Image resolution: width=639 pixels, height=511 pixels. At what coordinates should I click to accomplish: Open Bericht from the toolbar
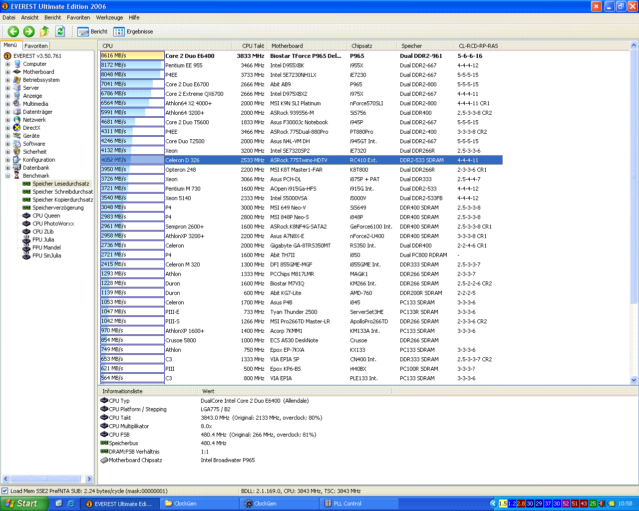click(x=92, y=31)
